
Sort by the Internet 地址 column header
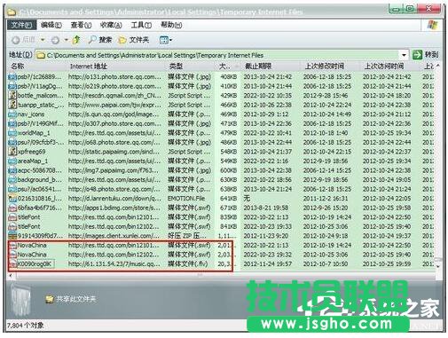pyautogui.click(x=117, y=67)
